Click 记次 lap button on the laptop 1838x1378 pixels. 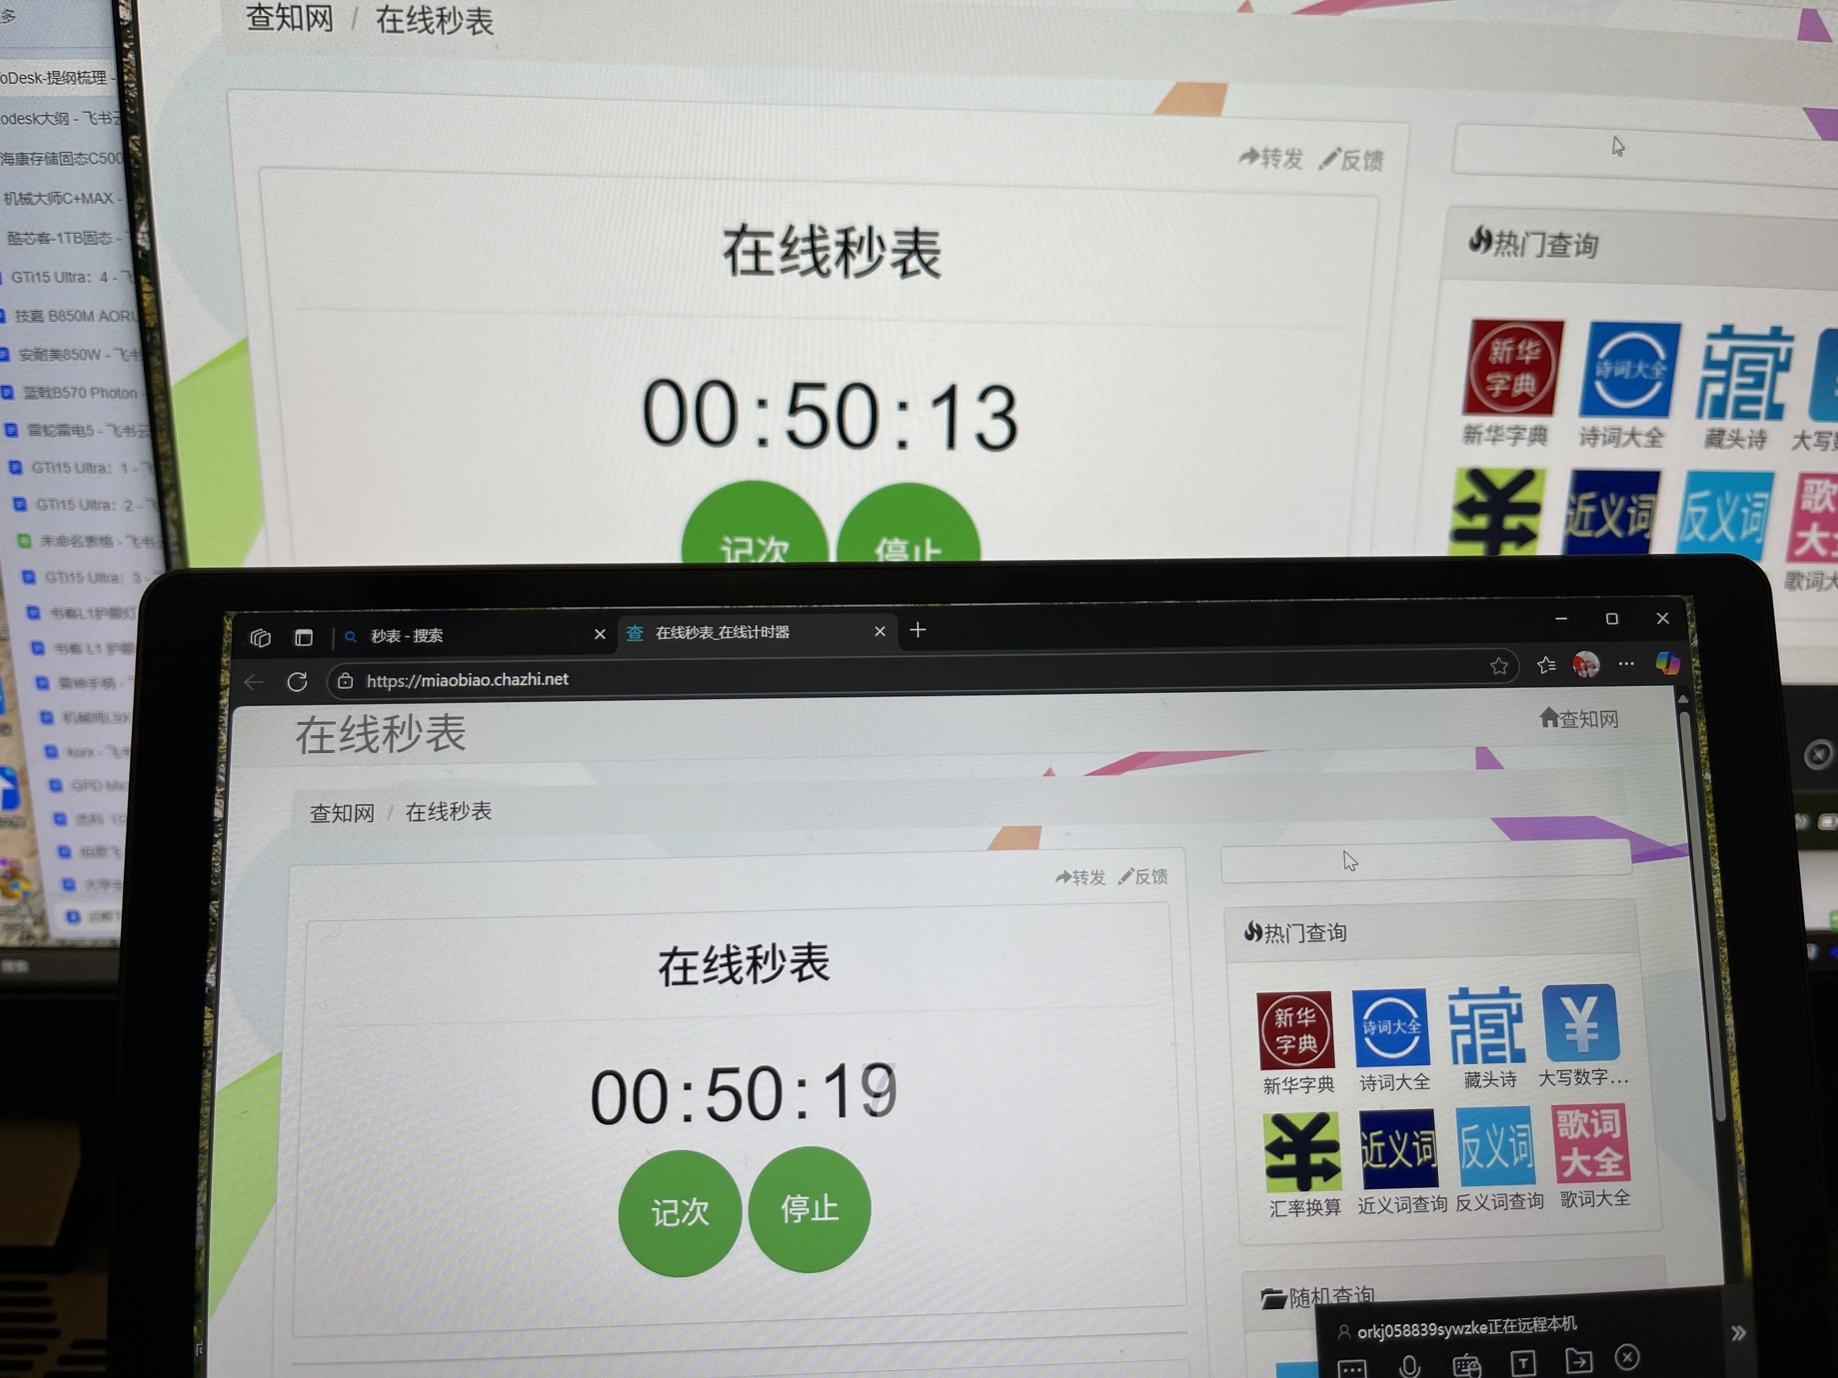(680, 1213)
